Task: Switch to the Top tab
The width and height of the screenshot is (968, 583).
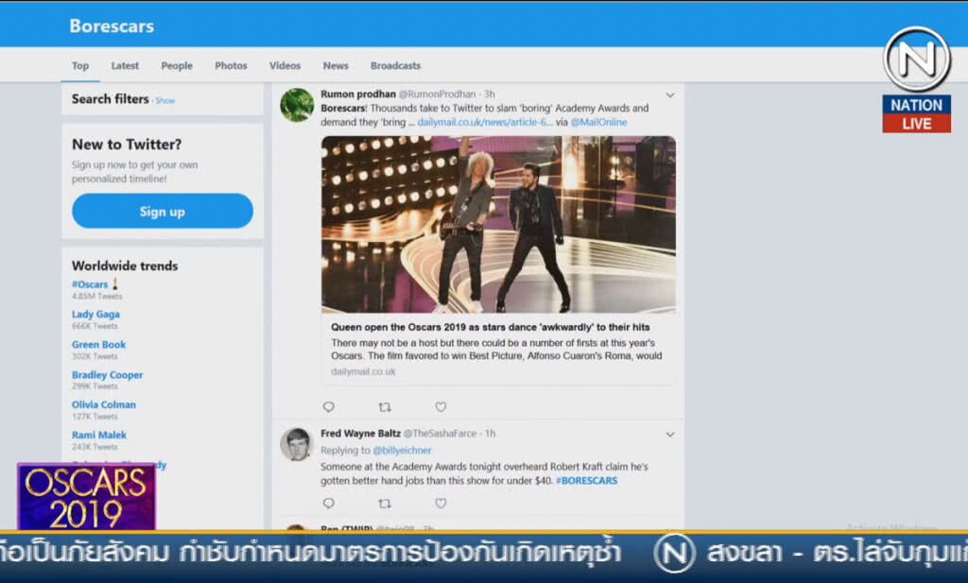Action: tap(80, 65)
